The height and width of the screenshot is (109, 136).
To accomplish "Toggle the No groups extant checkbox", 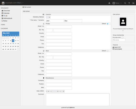I will 123,37.
